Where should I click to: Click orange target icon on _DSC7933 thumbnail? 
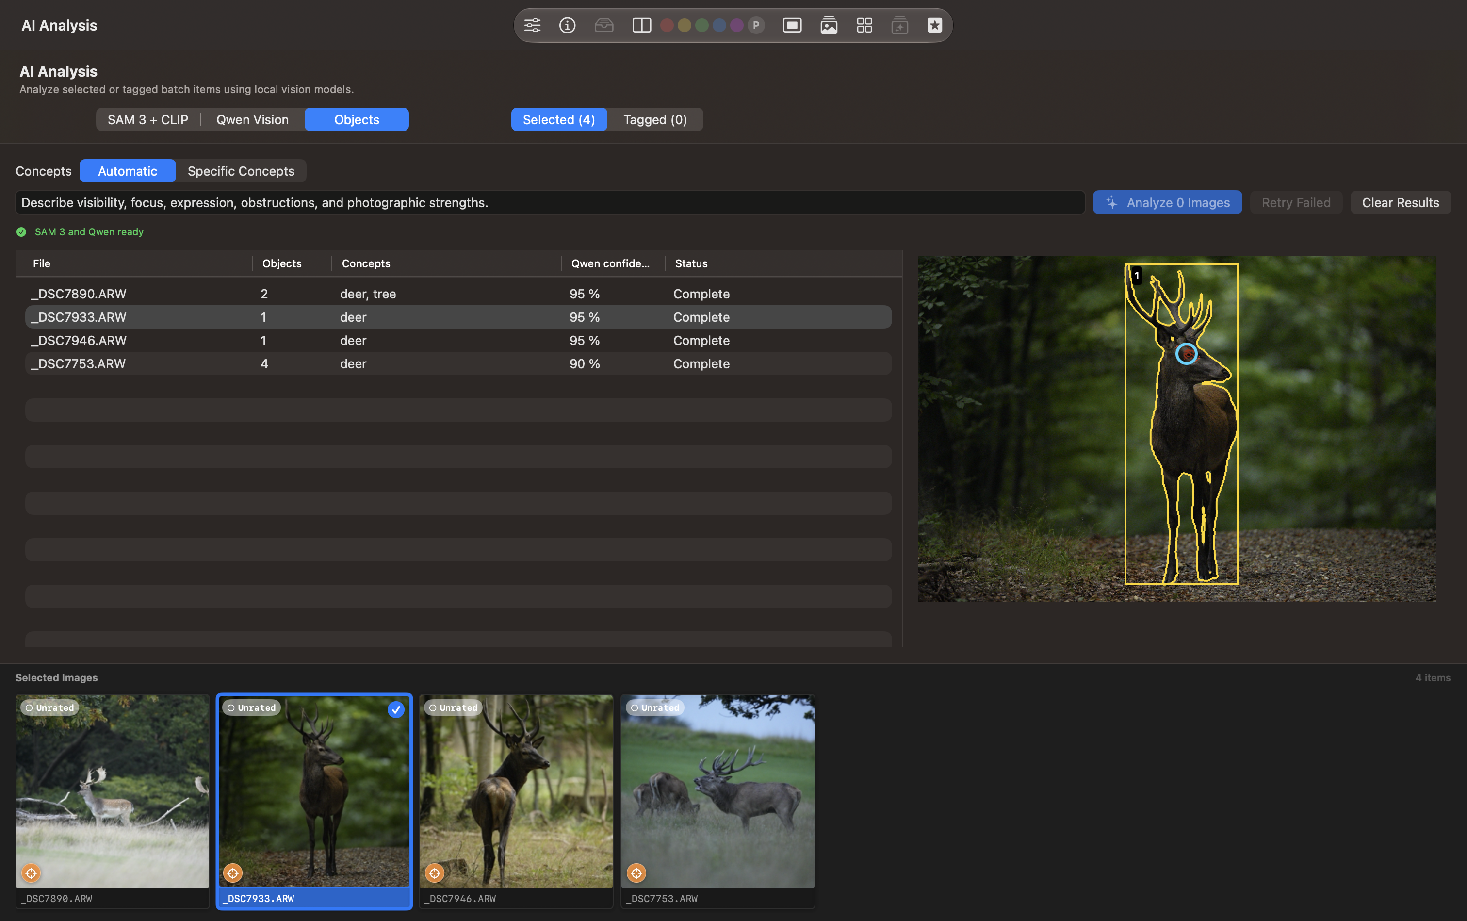point(233,873)
